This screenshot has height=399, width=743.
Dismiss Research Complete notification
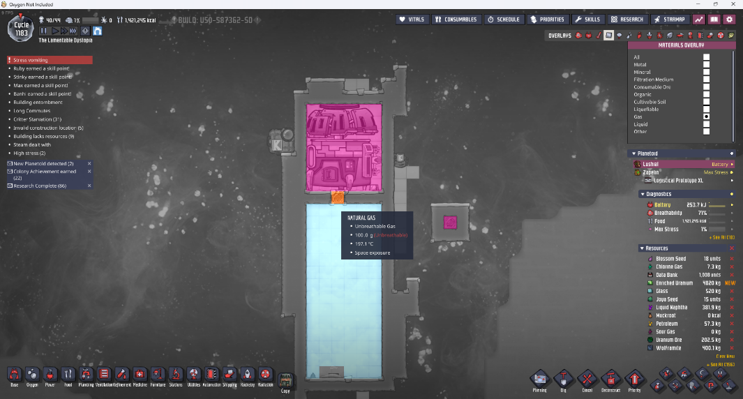89,186
